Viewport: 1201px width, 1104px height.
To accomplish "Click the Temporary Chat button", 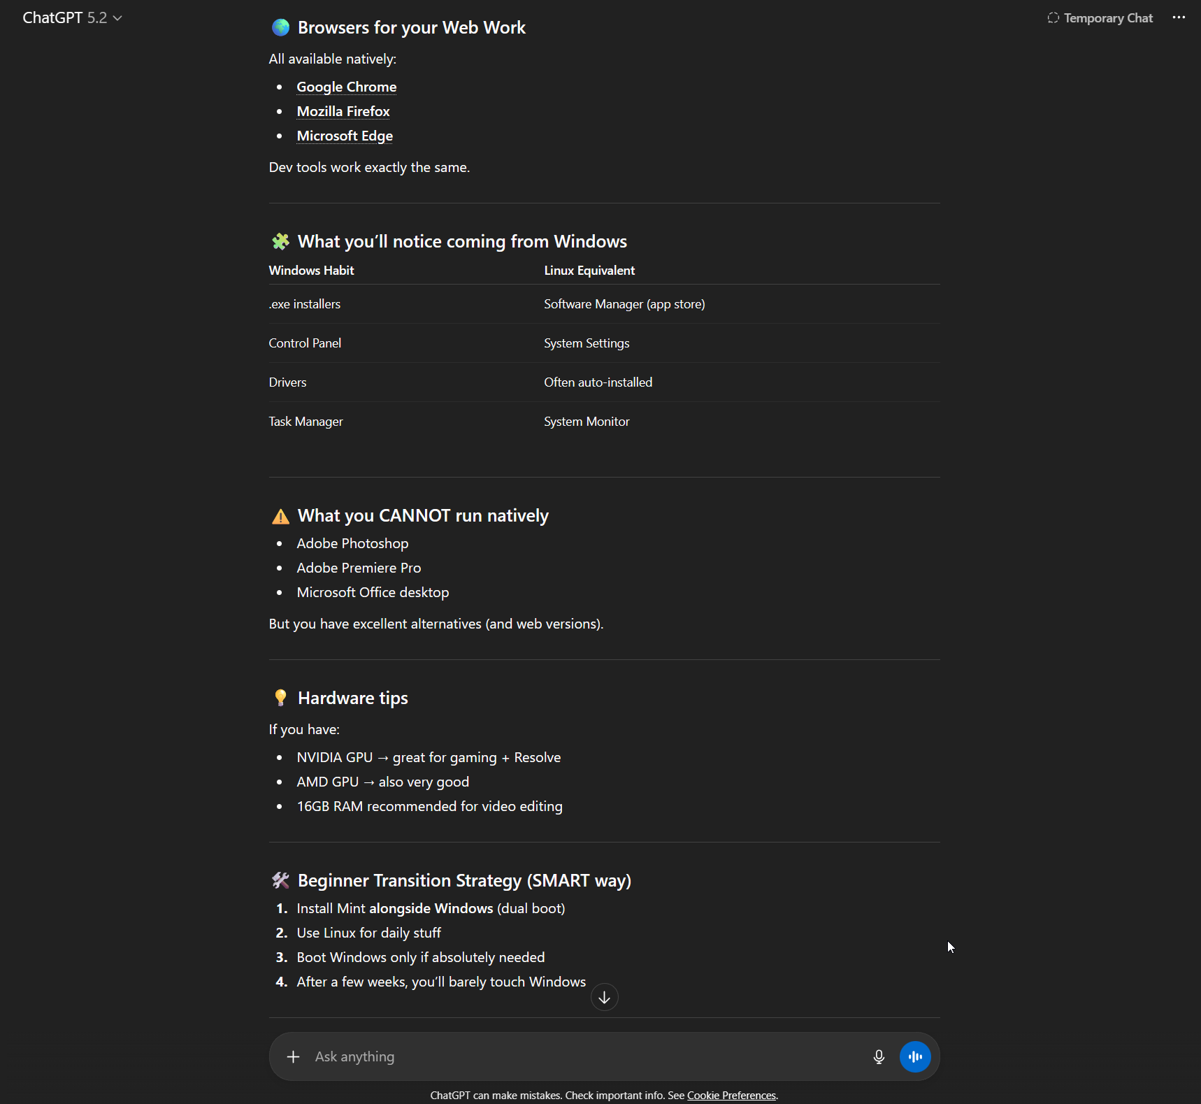I will (1100, 18).
